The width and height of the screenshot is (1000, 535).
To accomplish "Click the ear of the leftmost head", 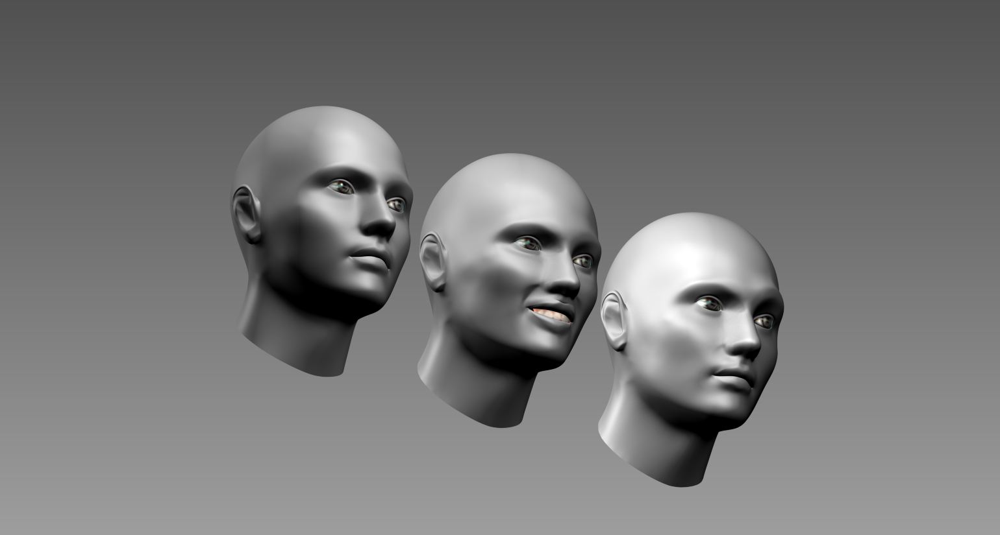I will (x=246, y=213).
